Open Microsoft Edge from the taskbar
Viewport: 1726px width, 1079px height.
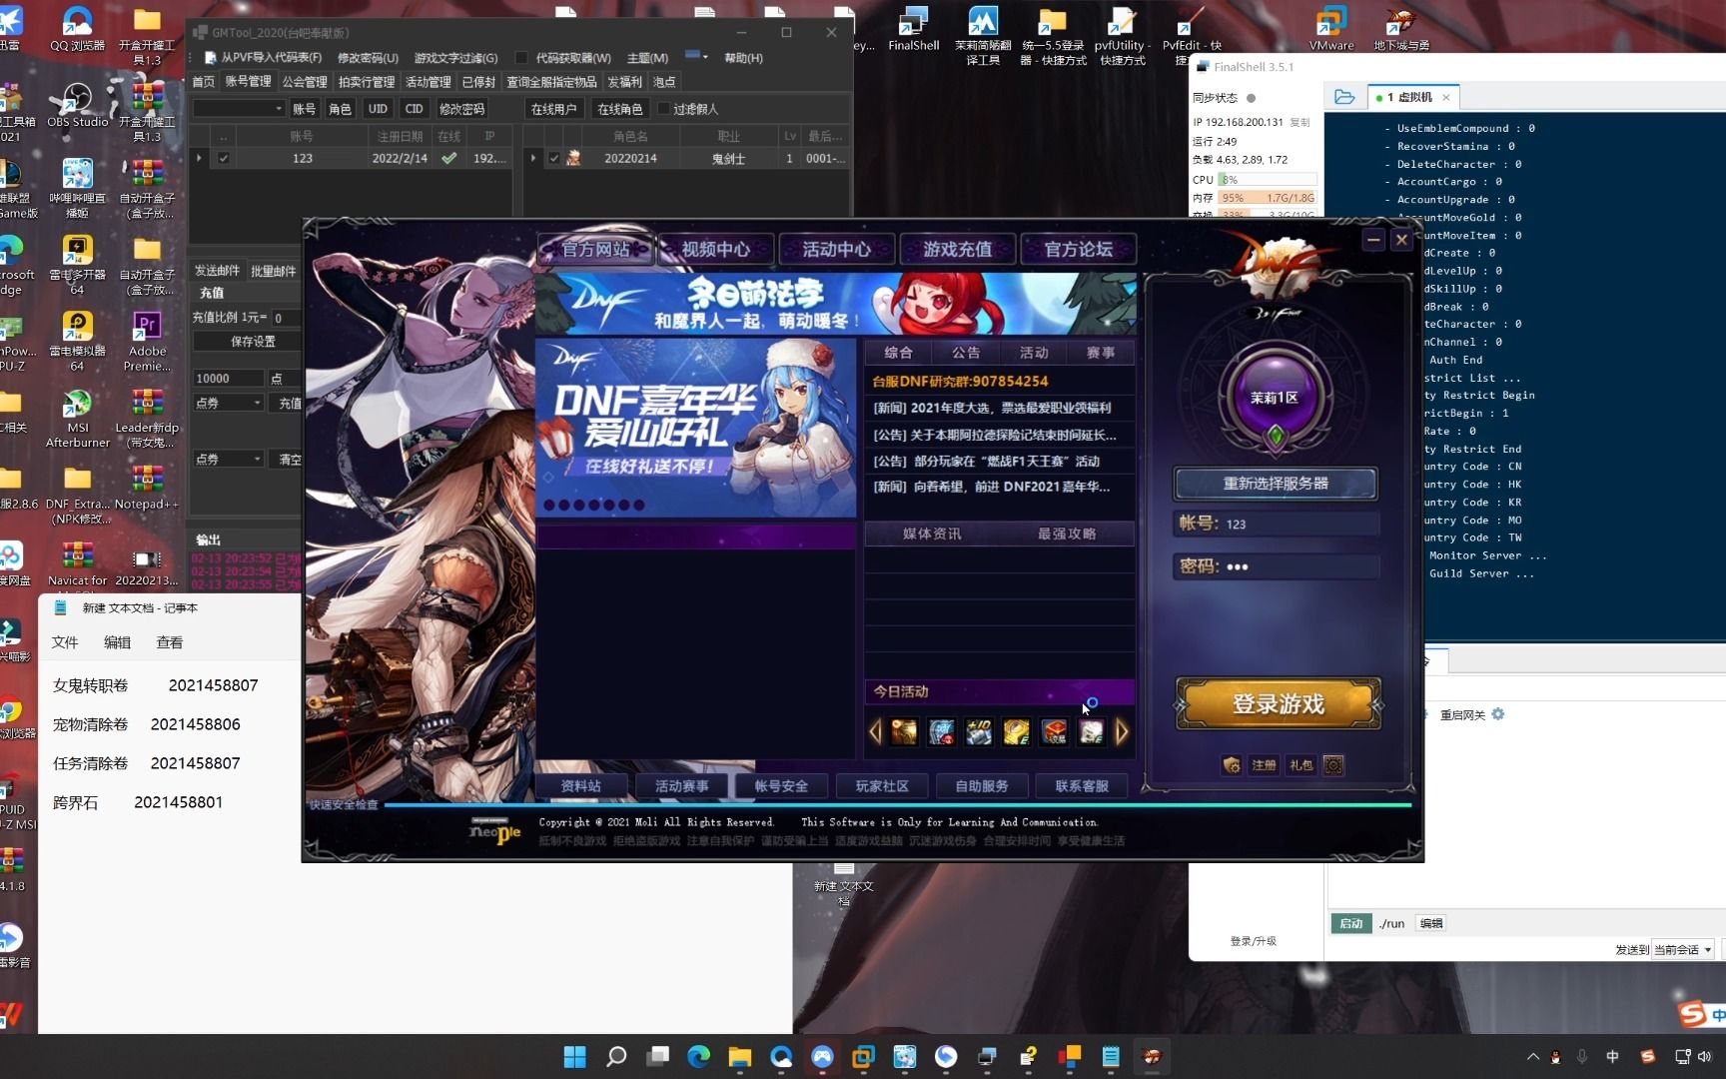click(x=698, y=1056)
